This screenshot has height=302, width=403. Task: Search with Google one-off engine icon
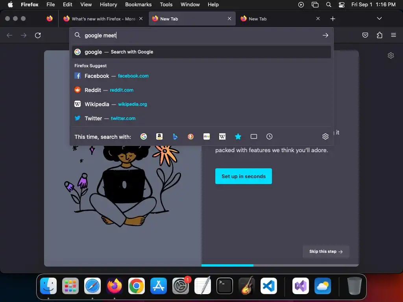pos(143,136)
